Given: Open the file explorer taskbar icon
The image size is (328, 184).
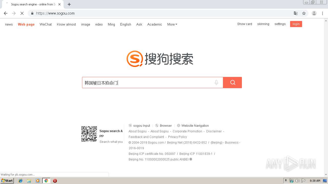Looking at the screenshot, I should pos(29,181).
